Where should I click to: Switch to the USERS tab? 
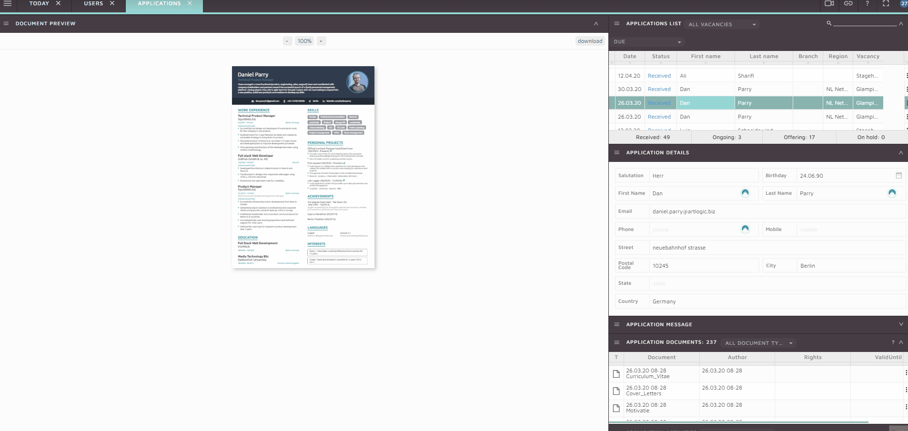tap(93, 3)
